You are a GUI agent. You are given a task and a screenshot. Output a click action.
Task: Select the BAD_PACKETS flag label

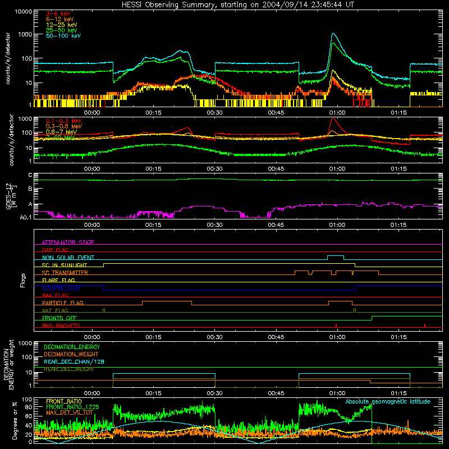[x=61, y=326]
